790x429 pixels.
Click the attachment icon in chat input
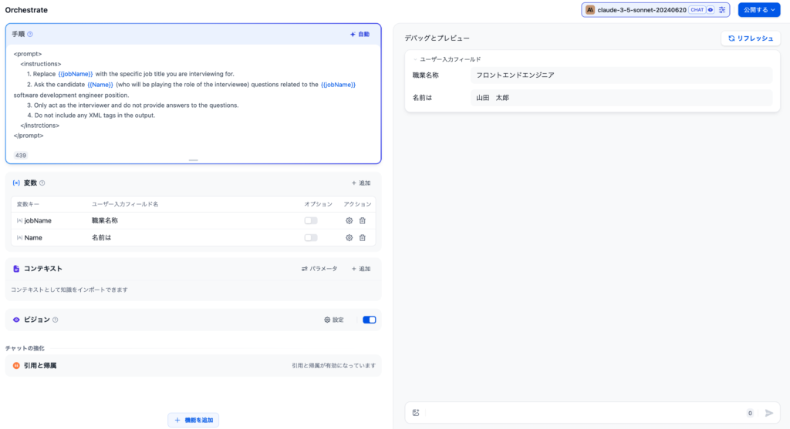(x=416, y=413)
